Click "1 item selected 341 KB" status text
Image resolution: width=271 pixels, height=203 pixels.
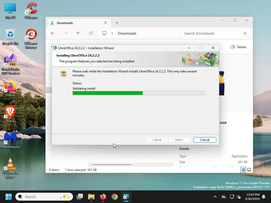click(x=80, y=170)
